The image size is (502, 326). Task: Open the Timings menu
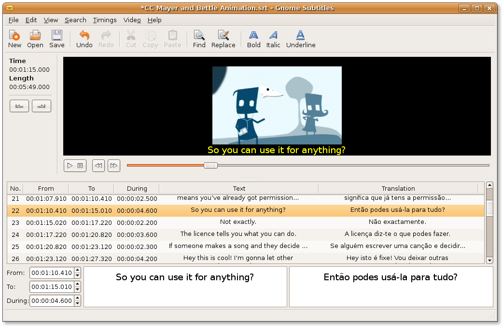coord(105,20)
